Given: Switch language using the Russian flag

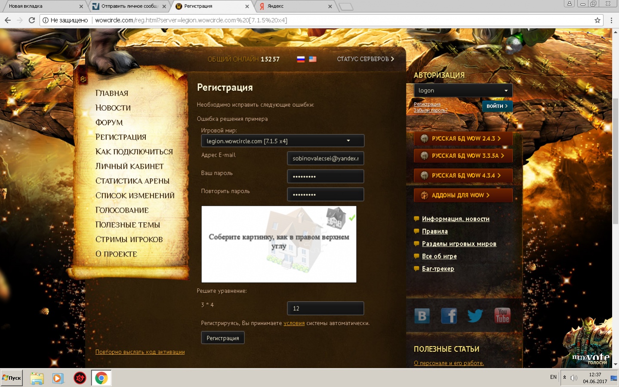Looking at the screenshot, I should pyautogui.click(x=301, y=59).
